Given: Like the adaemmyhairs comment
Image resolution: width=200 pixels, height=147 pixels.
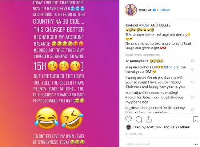Looking at the screenshot, I should point(192,61).
